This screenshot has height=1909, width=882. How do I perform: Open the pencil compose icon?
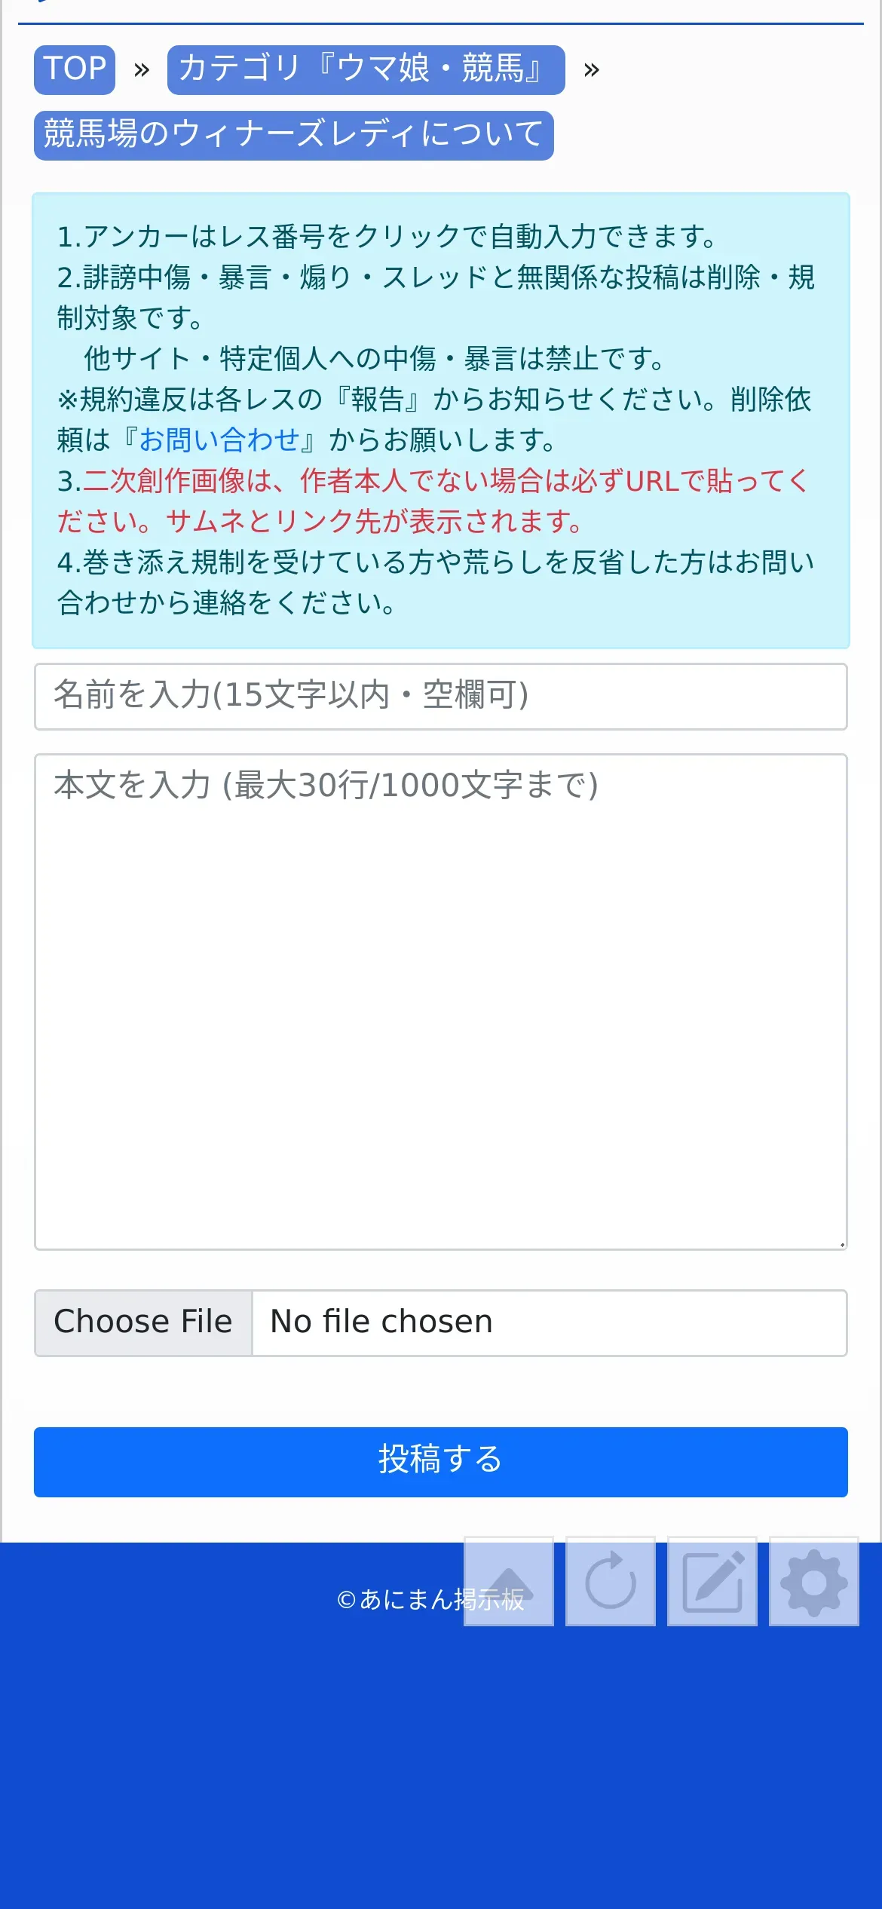click(x=712, y=1581)
